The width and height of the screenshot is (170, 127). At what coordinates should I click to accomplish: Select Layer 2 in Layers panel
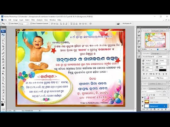pyautogui.click(x=155, y=98)
